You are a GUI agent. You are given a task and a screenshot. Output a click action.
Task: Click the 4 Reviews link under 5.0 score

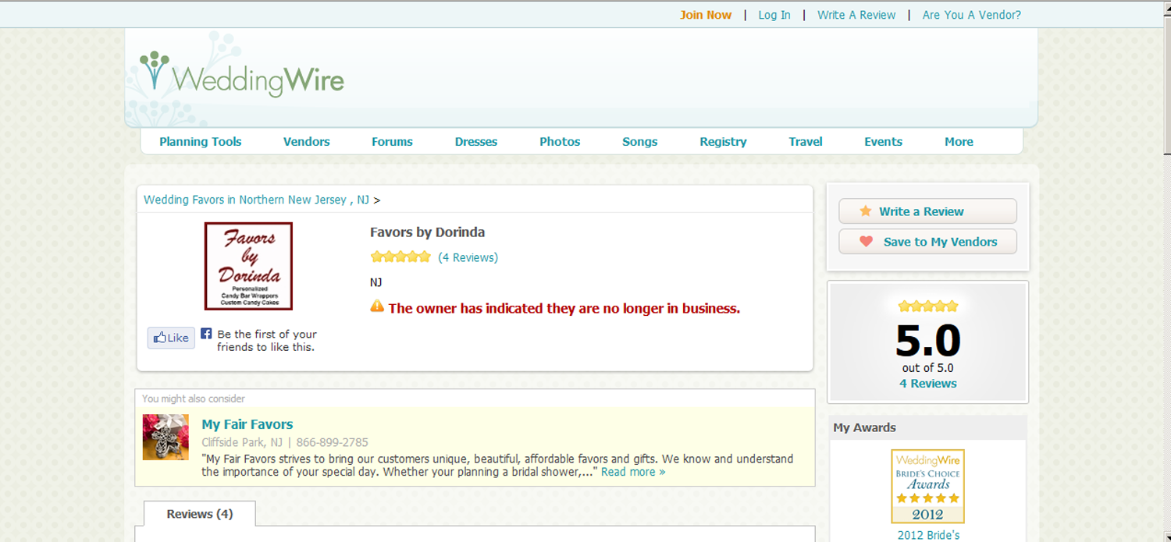[927, 384]
